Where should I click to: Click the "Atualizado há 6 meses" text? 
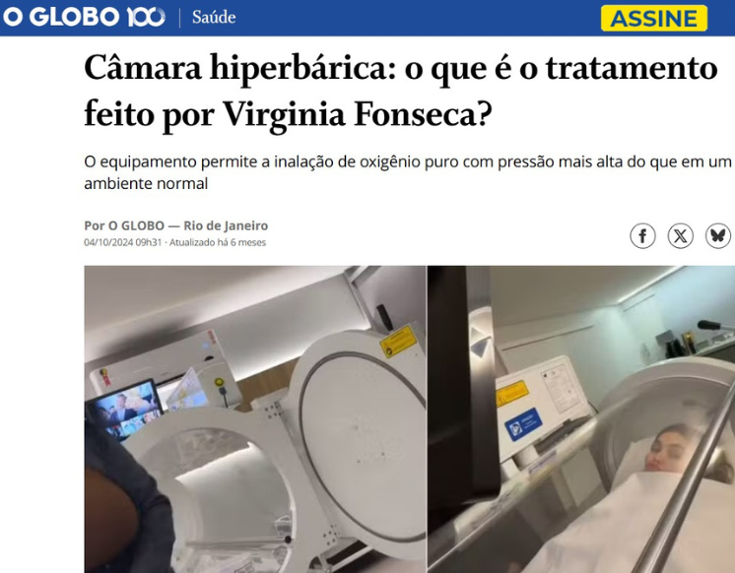pyautogui.click(x=218, y=242)
